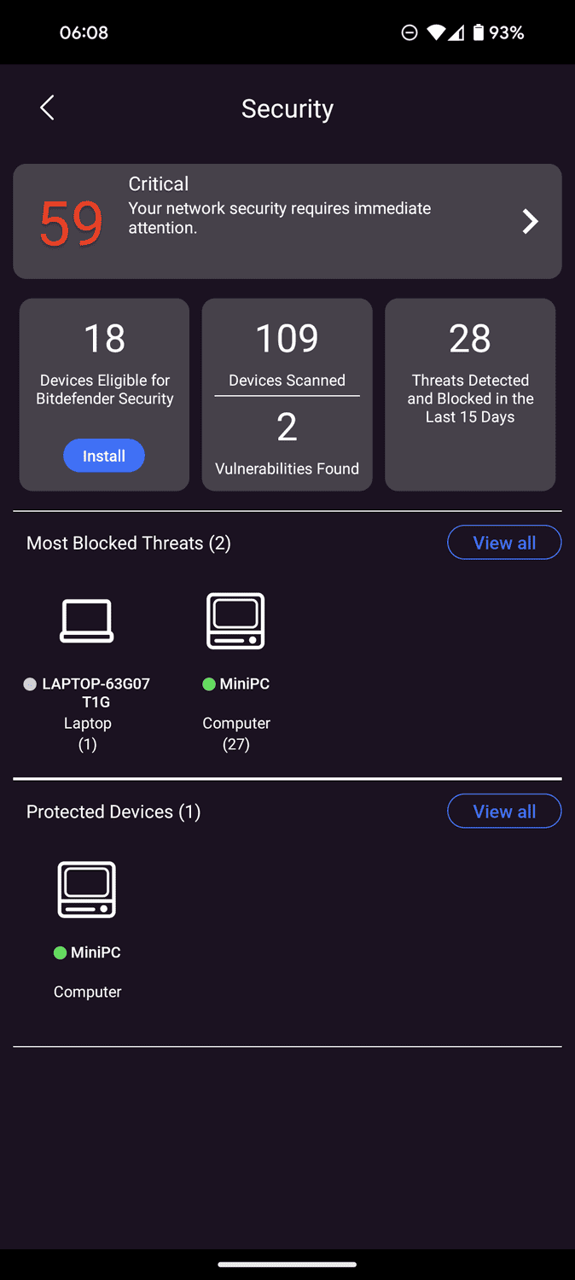Screen dimensions: 575x1280
Task: View all Protected Devices
Action: click(x=504, y=812)
